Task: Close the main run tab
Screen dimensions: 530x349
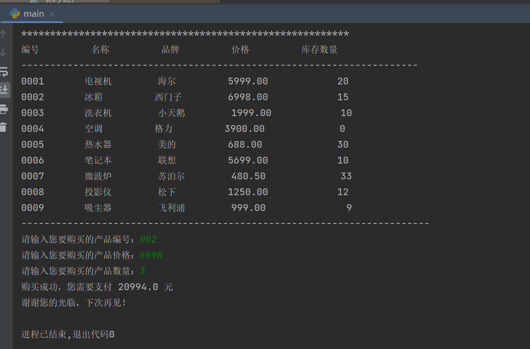Action: click(x=52, y=14)
